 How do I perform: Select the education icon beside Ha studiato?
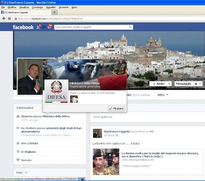coord(18,128)
